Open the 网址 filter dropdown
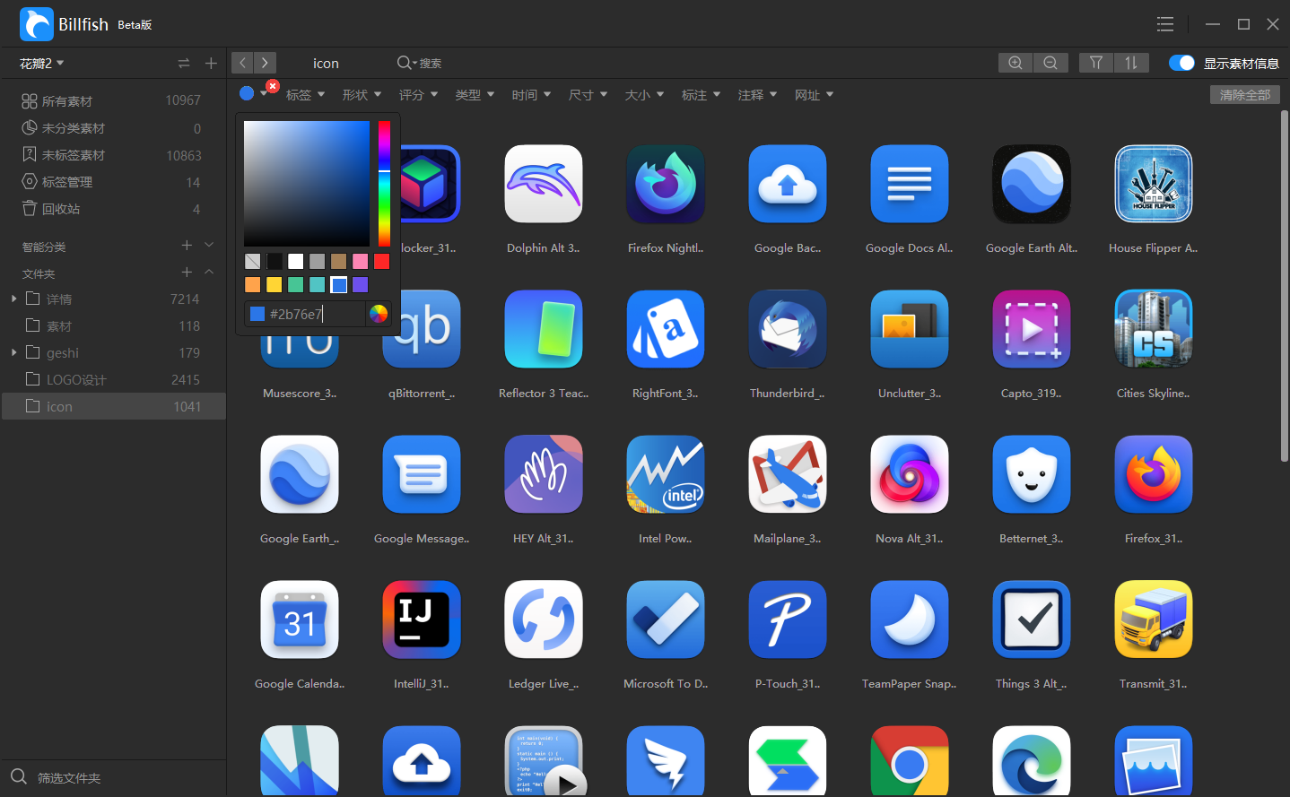 [814, 94]
